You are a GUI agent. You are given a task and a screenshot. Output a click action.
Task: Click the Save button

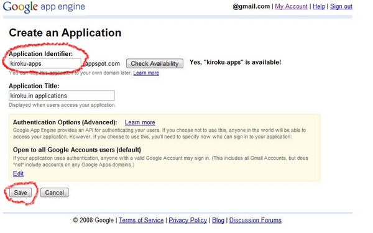[x=21, y=193]
